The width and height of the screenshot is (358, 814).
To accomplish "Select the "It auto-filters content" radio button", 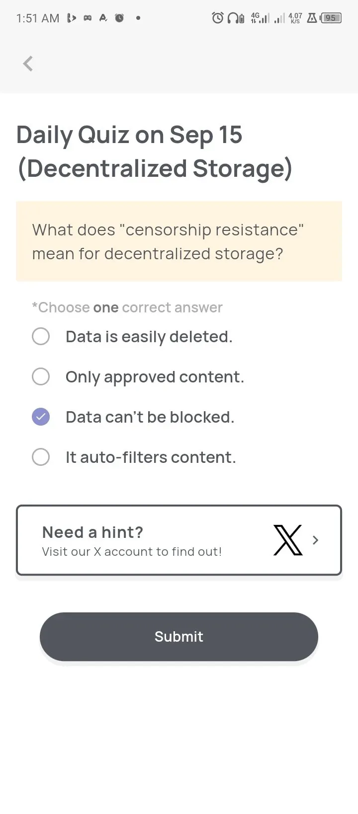I will pos(41,457).
